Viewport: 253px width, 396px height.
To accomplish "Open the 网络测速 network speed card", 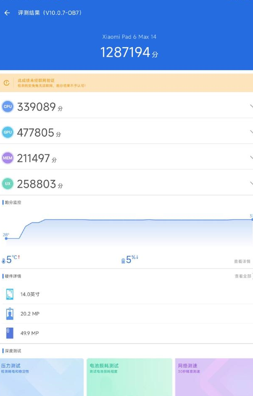I will 214,377.
